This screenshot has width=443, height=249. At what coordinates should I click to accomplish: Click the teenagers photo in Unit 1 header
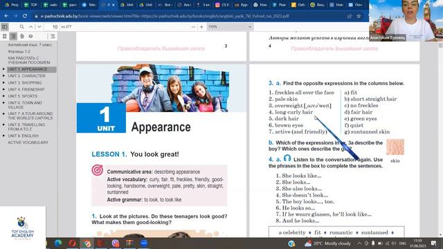pos(170,88)
